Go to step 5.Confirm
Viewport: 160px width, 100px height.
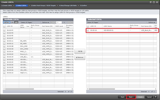click(x=83, y=5)
